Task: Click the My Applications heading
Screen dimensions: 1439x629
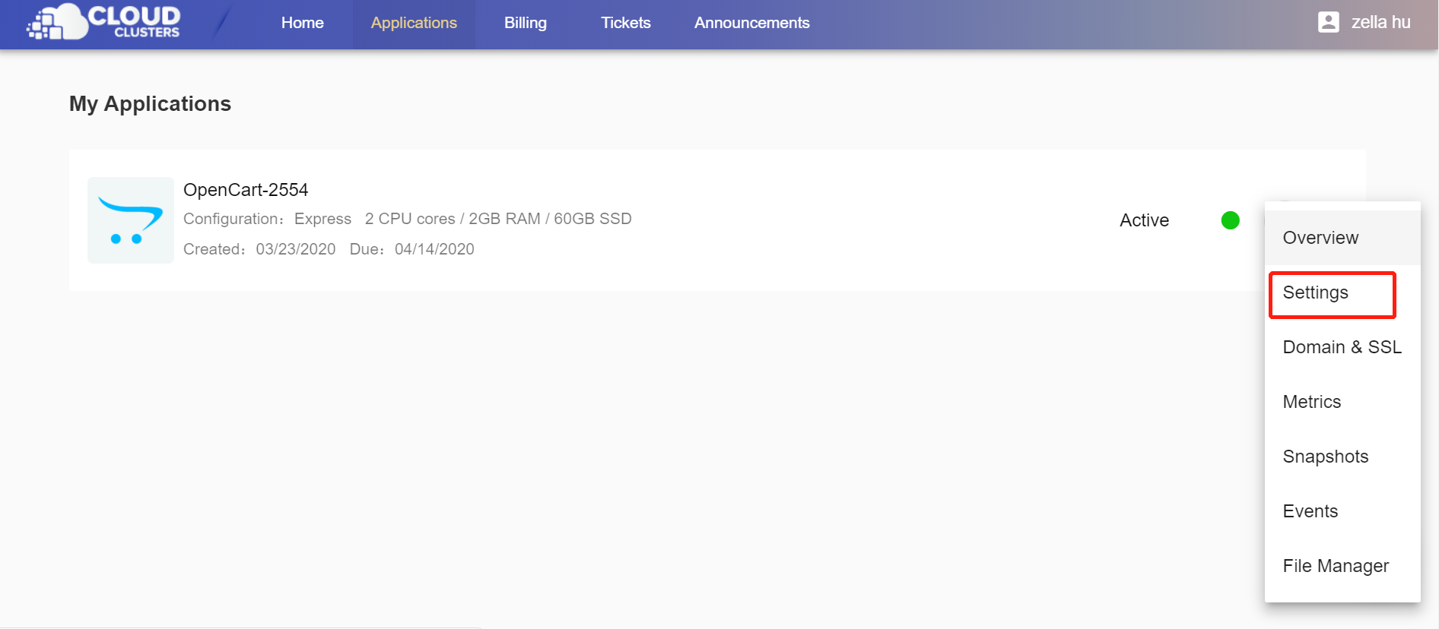Action: pyautogui.click(x=150, y=104)
